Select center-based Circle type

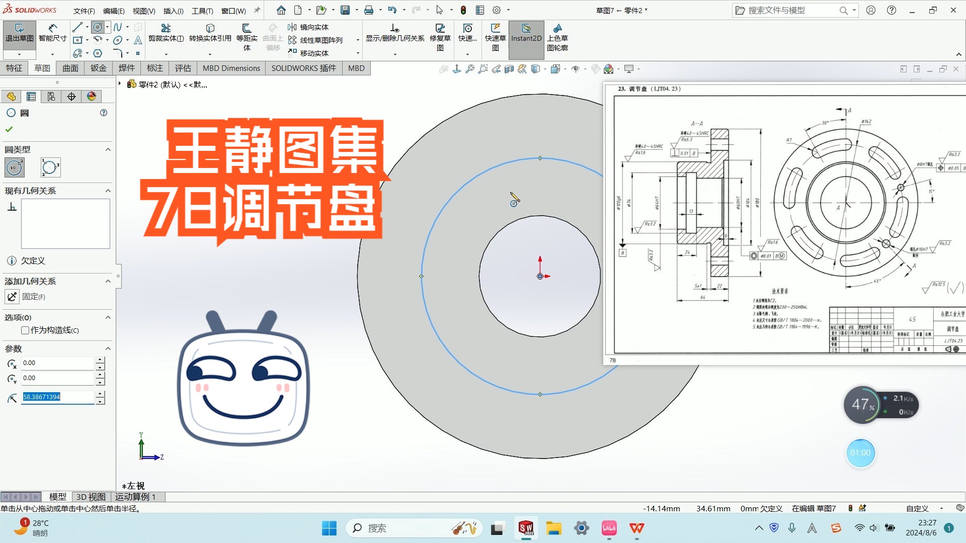(15, 167)
